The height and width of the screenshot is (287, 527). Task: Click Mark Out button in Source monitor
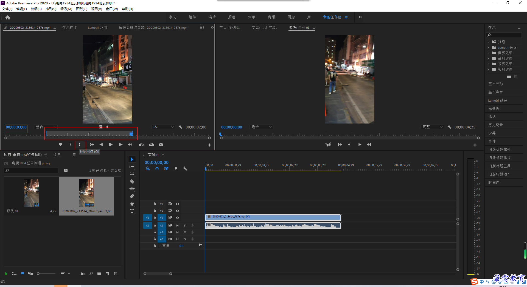pos(80,145)
